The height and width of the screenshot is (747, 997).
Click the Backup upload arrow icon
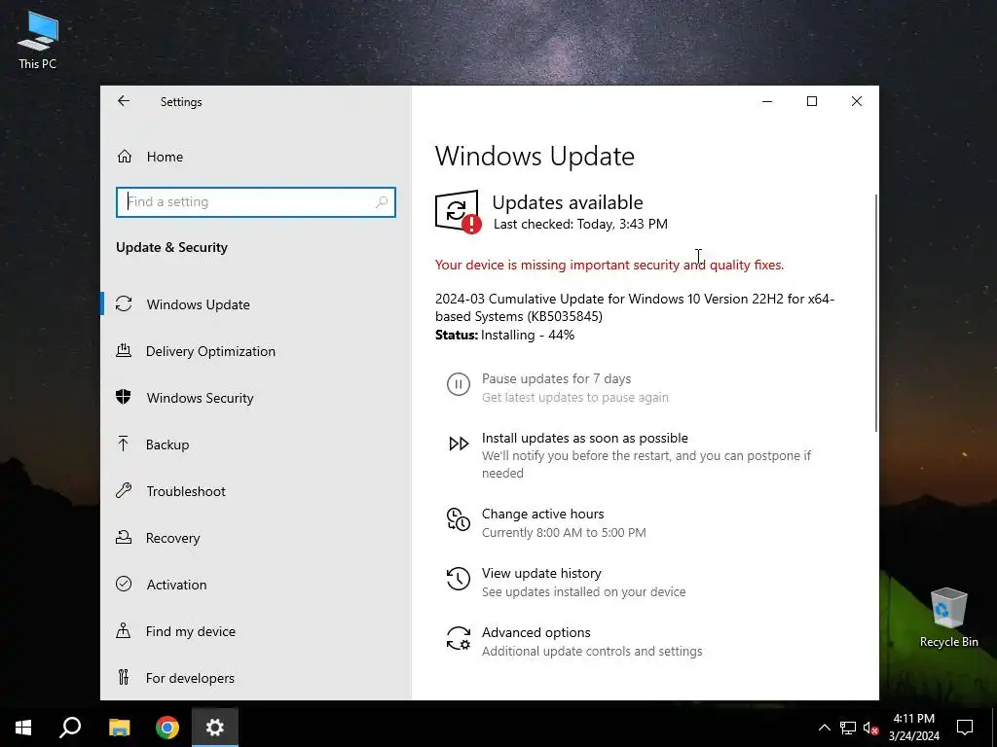click(x=124, y=444)
